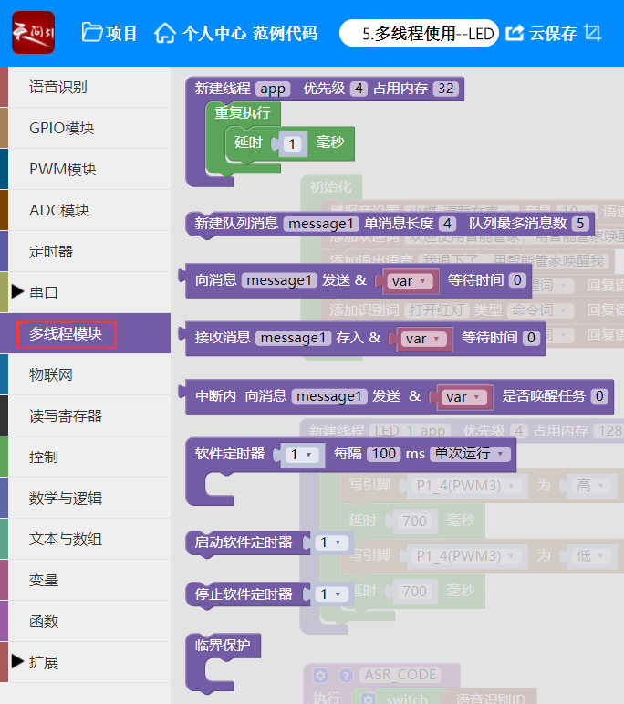The height and width of the screenshot is (704, 624).
Task: Select 函数 category
Action: [x=85, y=622]
